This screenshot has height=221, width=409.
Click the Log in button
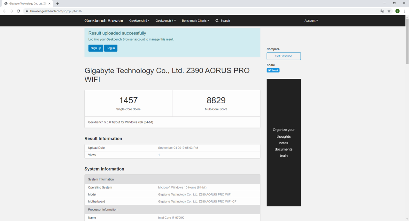(x=111, y=48)
